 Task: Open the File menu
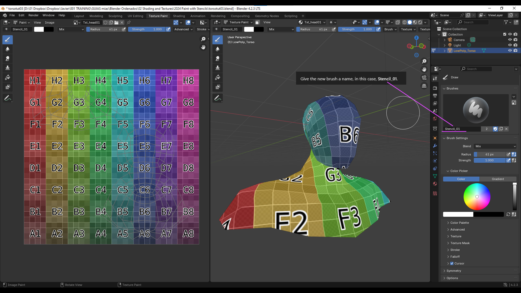click(12, 15)
